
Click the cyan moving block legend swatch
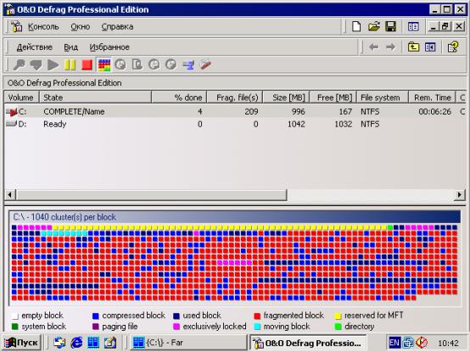click(257, 327)
